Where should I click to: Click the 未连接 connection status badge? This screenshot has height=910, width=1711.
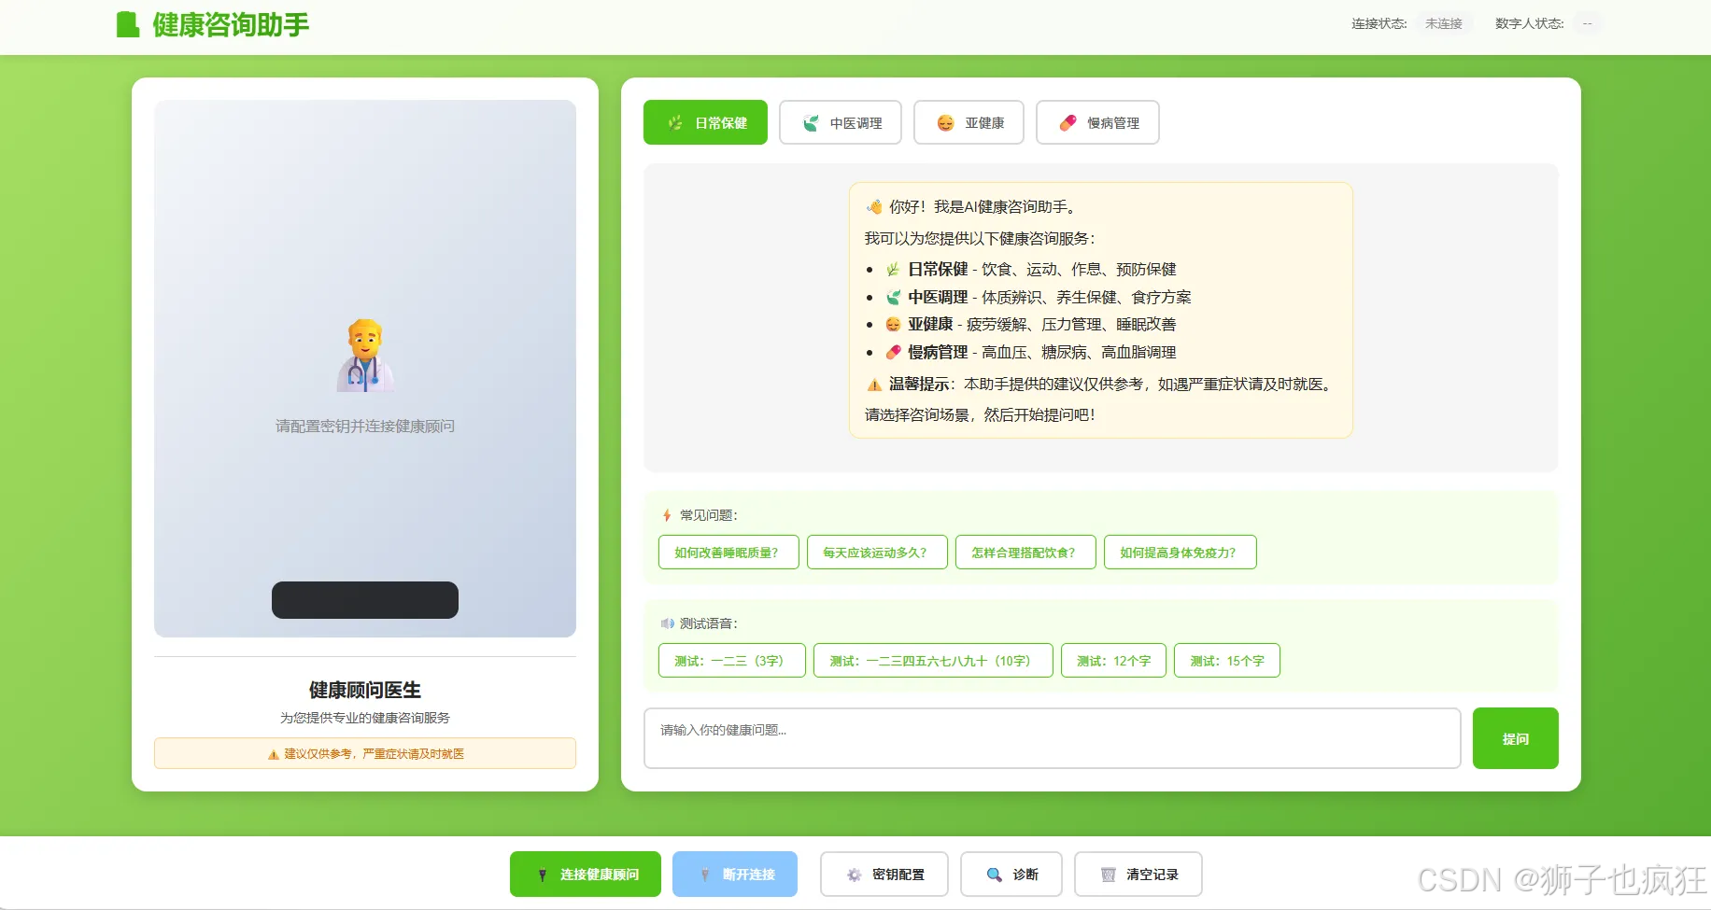pyautogui.click(x=1444, y=23)
